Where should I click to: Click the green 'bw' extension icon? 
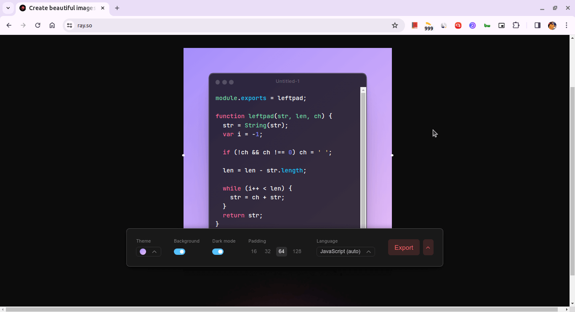[487, 25]
